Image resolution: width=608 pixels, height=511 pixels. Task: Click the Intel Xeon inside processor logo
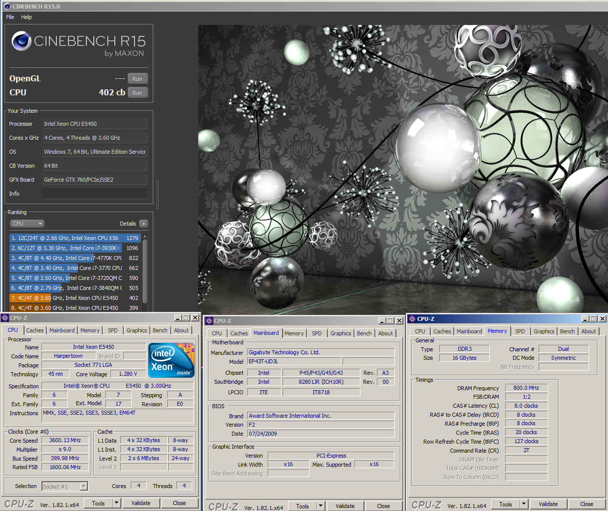(x=172, y=360)
